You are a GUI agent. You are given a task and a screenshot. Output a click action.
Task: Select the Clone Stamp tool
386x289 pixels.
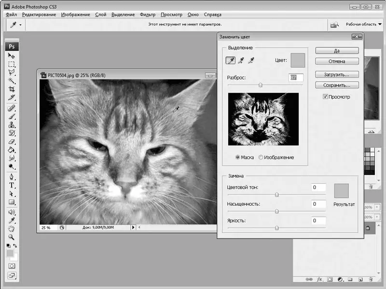[x=11, y=125]
